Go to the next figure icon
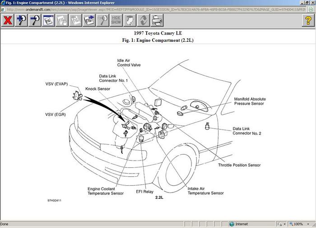The height and width of the screenshot is (228, 316). tap(89, 20)
